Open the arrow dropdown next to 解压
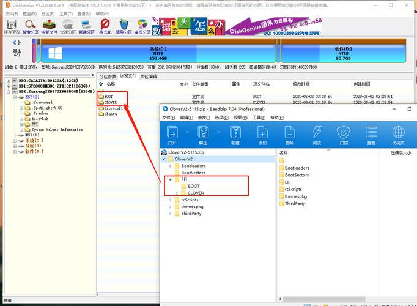This screenshot has width=417, height=306. [x=218, y=132]
